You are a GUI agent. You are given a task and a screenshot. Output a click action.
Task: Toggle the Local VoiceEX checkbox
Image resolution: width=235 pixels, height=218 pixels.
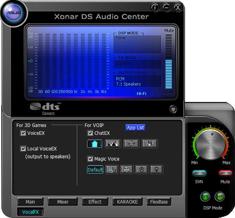(x=23, y=149)
